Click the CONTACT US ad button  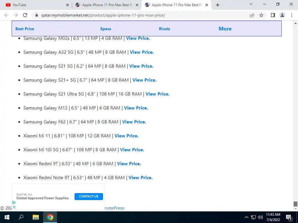(88, 197)
